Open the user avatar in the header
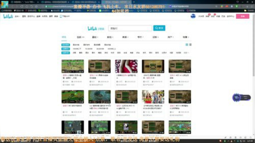 [x=193, y=16]
